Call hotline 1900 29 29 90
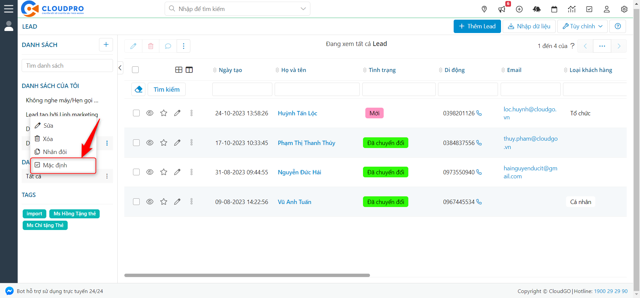 [x=611, y=291]
